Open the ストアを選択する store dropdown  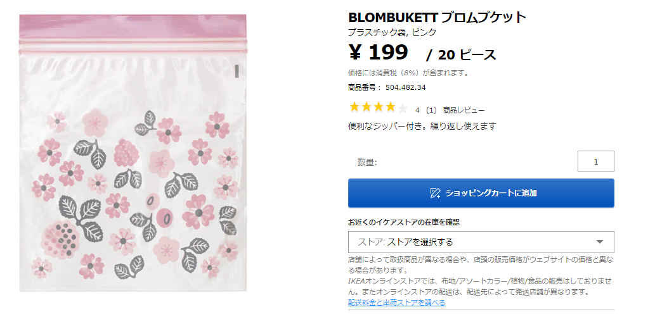point(481,242)
